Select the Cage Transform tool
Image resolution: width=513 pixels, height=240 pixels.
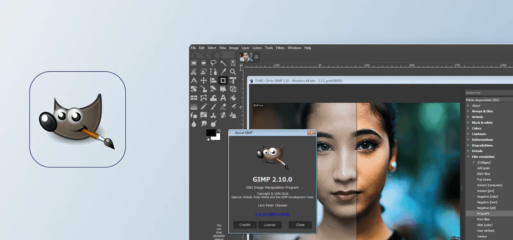204,98
